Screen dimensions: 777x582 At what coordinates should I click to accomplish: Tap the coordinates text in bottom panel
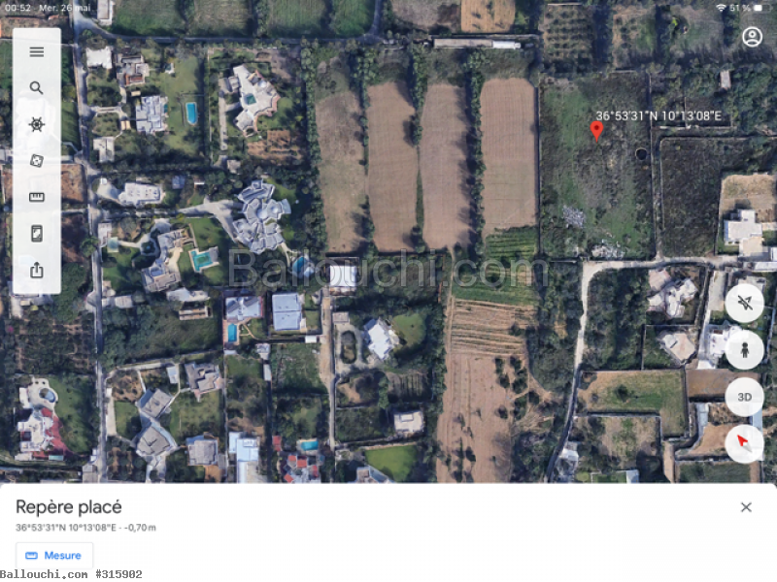(x=85, y=528)
